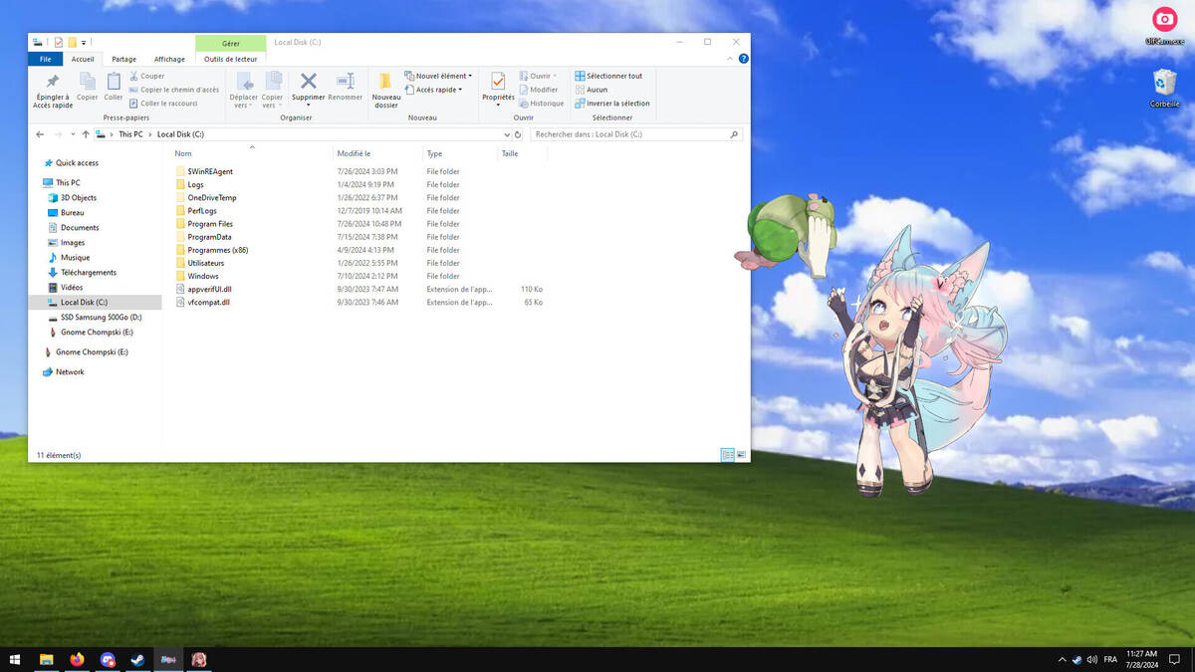
Task: Click the Supprimer X icon
Action: [x=309, y=82]
